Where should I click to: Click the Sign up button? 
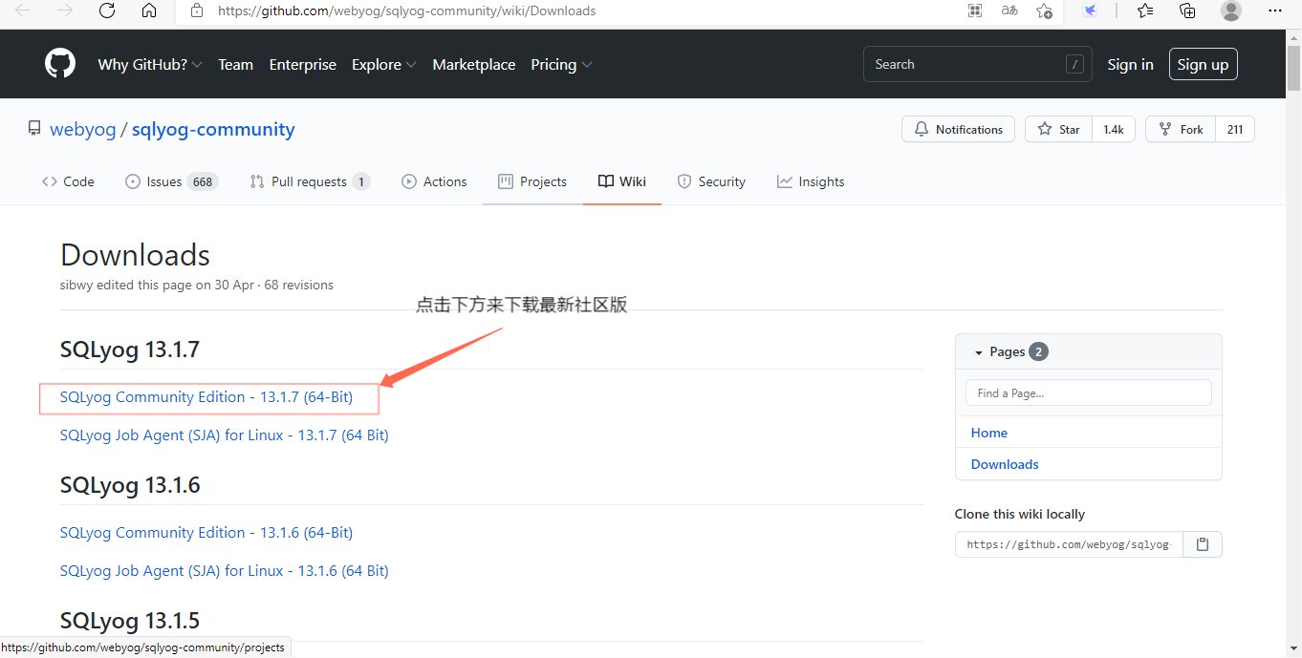coord(1203,64)
